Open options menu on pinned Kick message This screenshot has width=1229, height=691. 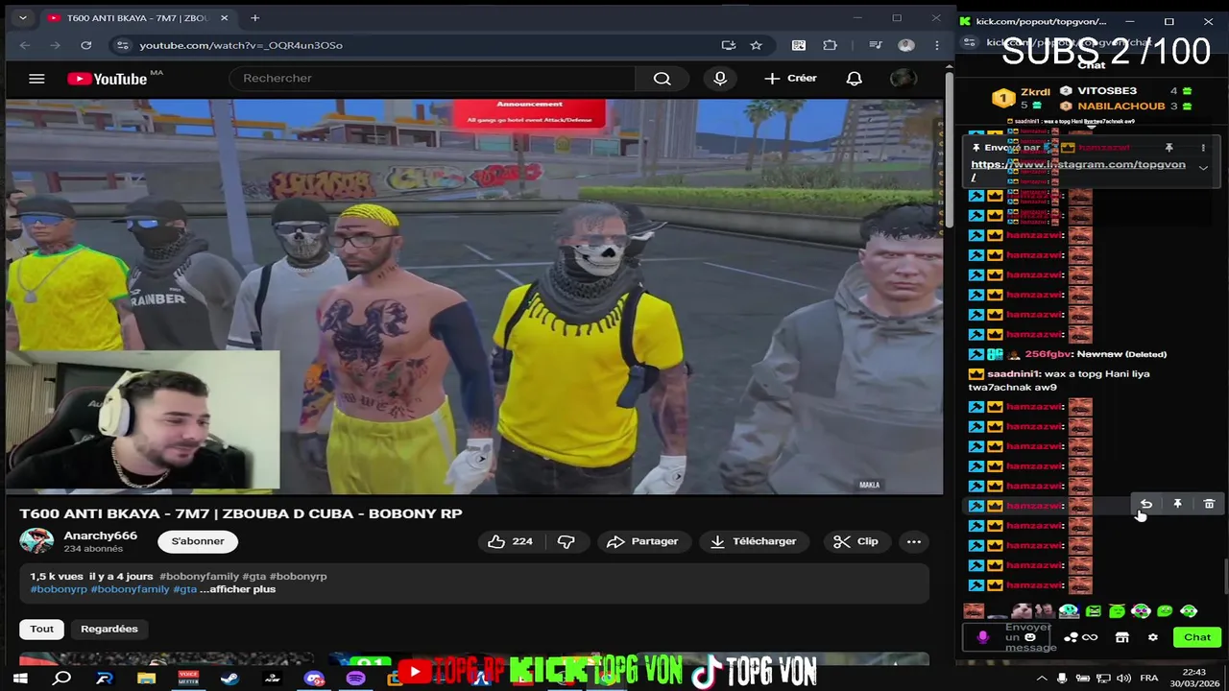[x=1202, y=148]
